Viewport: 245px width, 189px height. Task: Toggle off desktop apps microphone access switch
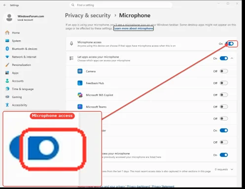224,155
